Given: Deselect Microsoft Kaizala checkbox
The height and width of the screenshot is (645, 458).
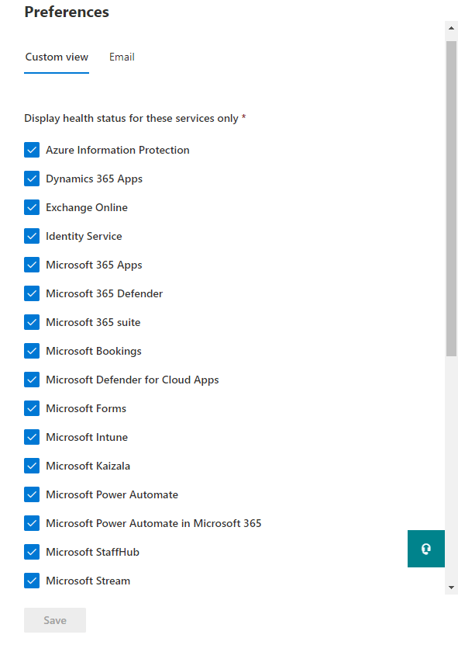Looking at the screenshot, I should pos(32,466).
